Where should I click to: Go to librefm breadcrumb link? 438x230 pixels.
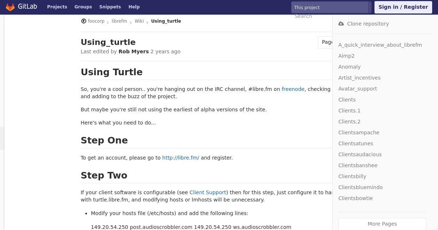pos(119,21)
